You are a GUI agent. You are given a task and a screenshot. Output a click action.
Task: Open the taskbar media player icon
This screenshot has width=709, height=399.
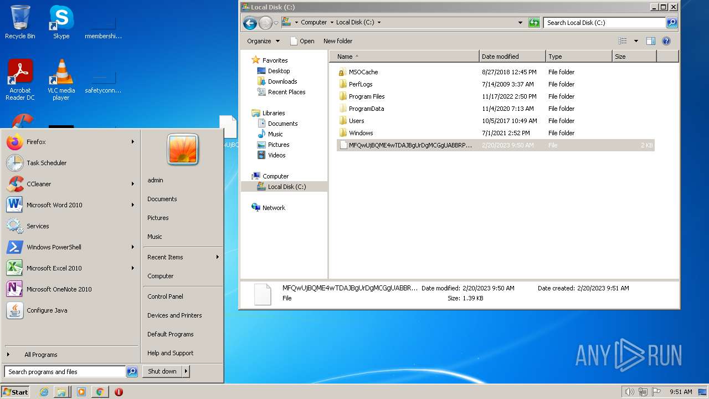coord(81,392)
